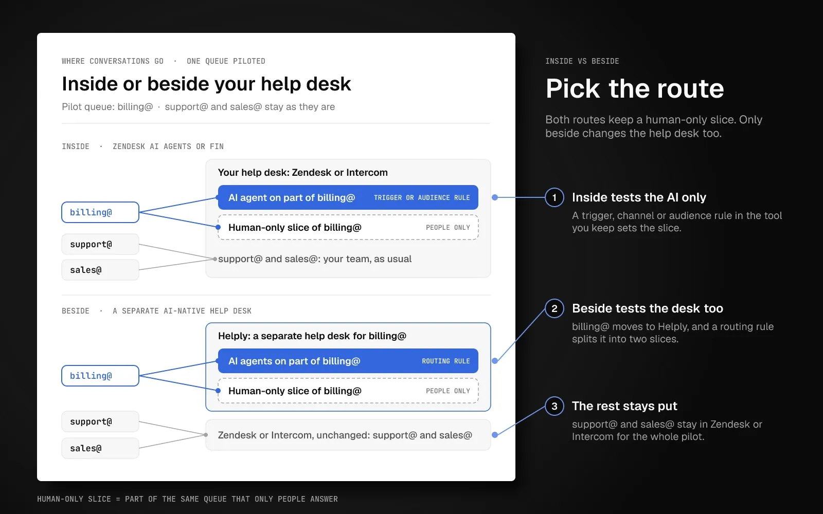
Task: Select sales@ box under the BESIDE section
Action: [100, 448]
